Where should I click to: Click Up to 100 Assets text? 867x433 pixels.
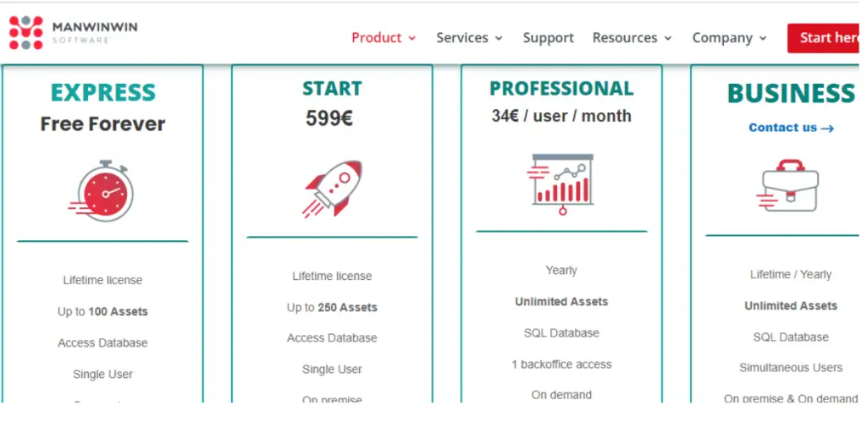click(102, 311)
